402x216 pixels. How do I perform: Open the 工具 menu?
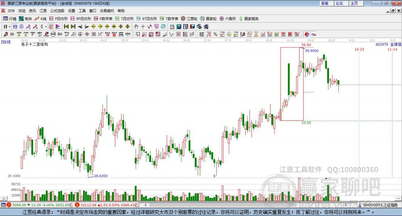[82, 11]
